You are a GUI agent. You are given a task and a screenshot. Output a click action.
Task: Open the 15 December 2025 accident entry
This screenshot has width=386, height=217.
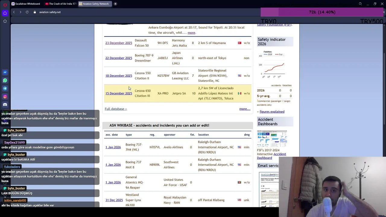[119, 93]
